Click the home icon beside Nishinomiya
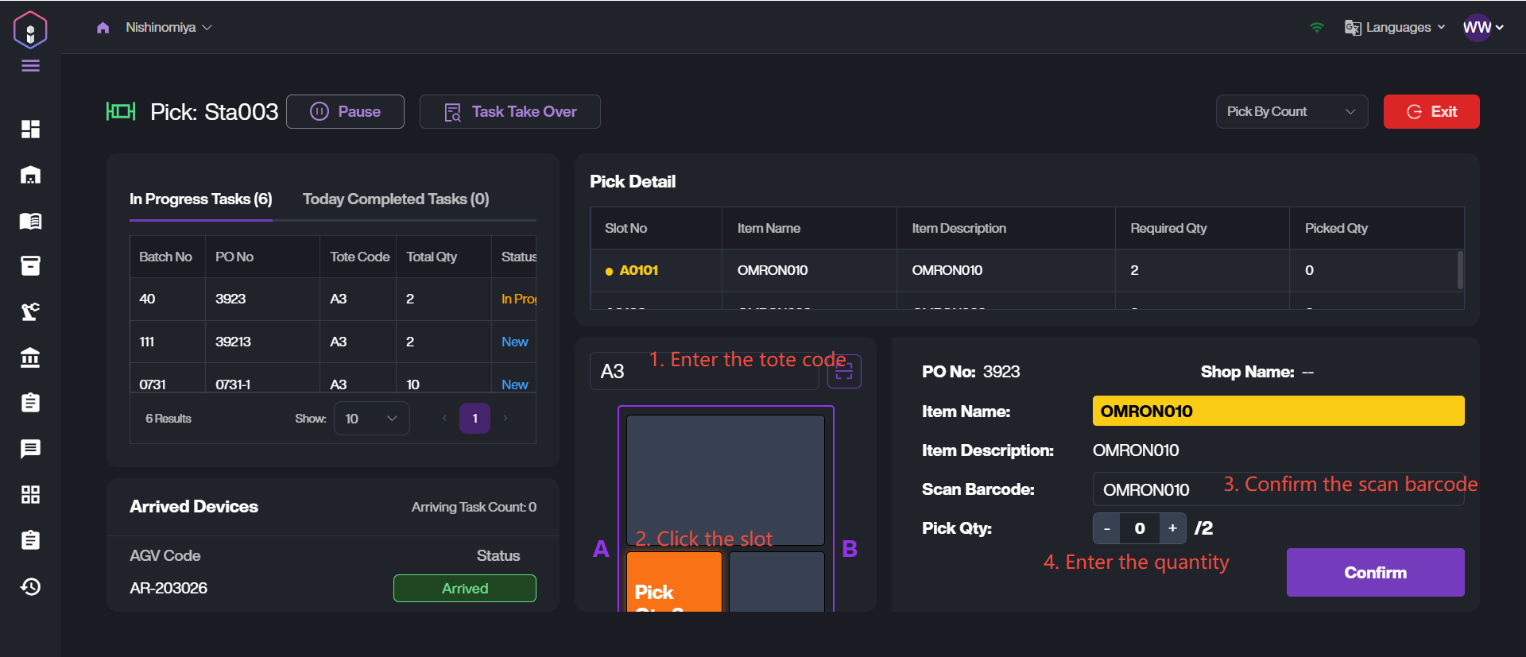 (x=103, y=28)
